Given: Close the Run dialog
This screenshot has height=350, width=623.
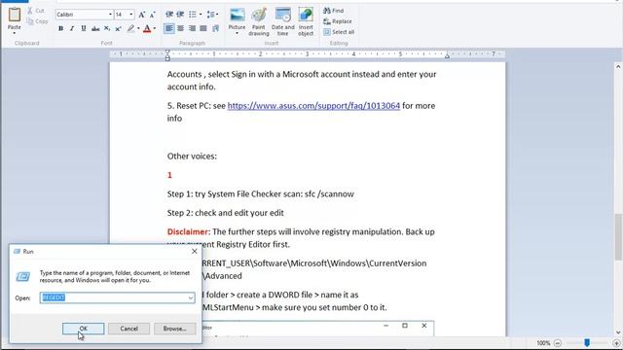Looking at the screenshot, I should click(x=195, y=251).
